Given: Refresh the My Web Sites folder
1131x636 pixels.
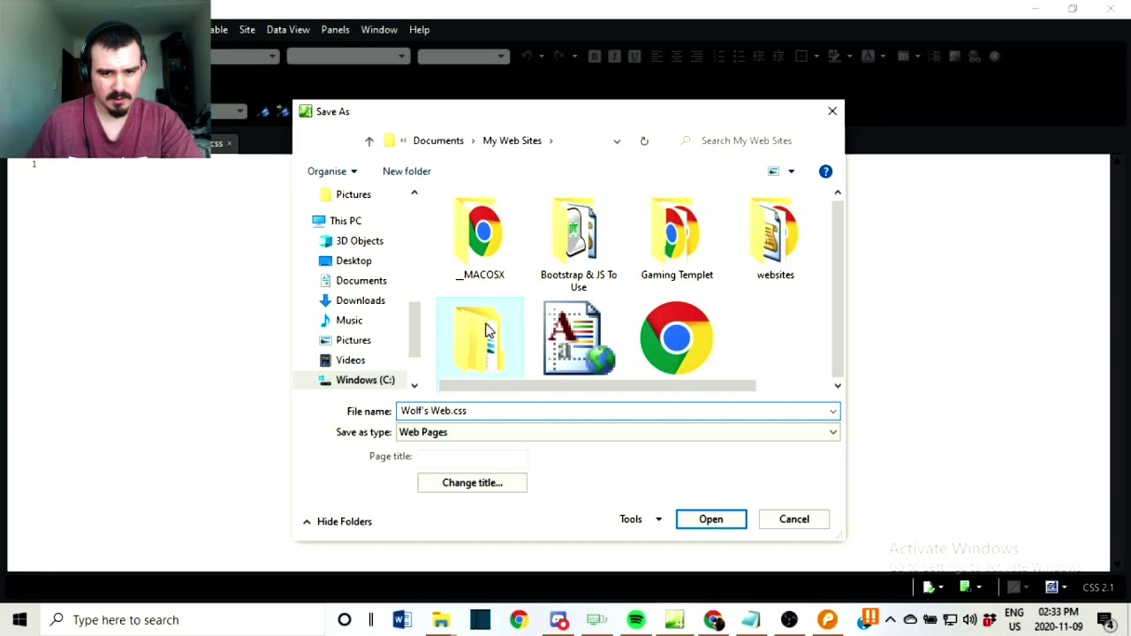Looking at the screenshot, I should click(x=644, y=140).
